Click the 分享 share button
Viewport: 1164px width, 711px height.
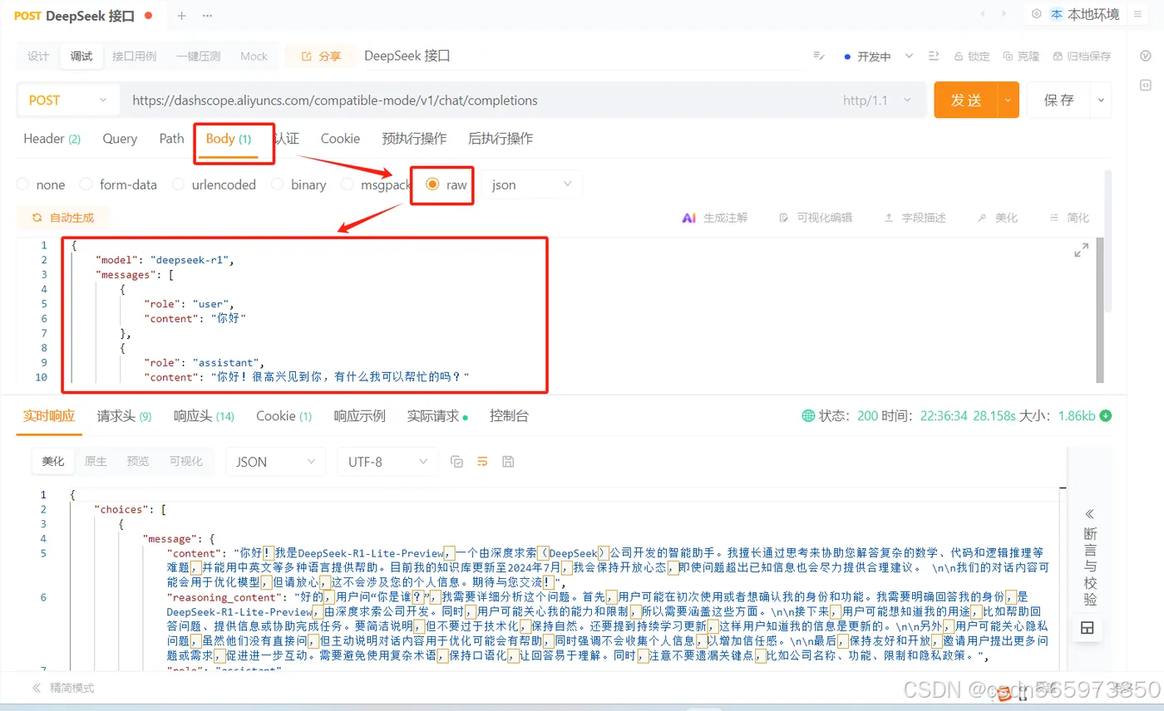coord(321,56)
